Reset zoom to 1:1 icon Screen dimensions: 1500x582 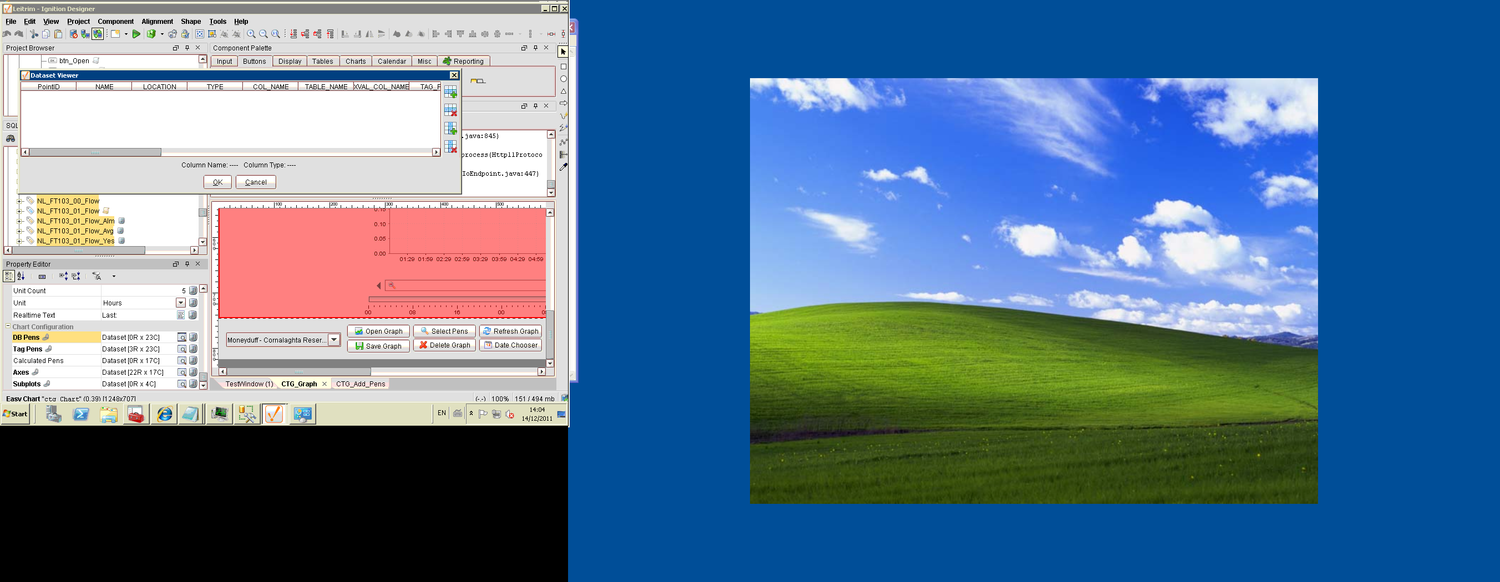click(x=276, y=34)
